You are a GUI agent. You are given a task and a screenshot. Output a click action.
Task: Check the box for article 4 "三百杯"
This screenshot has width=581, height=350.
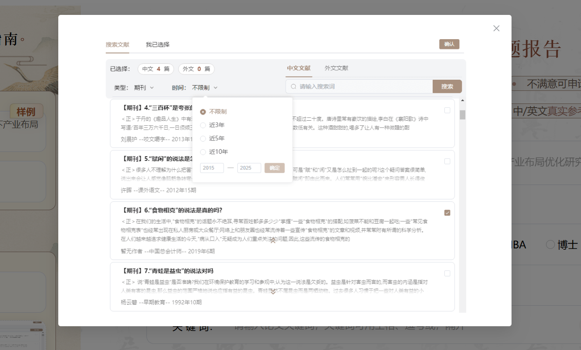coord(447,110)
